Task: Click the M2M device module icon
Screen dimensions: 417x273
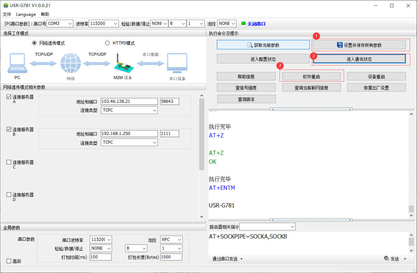Action: click(x=123, y=63)
